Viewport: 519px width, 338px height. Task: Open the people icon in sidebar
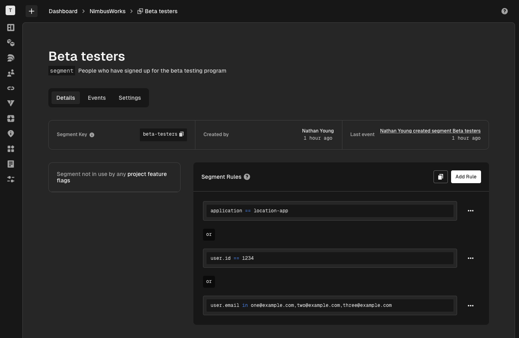(x=11, y=73)
